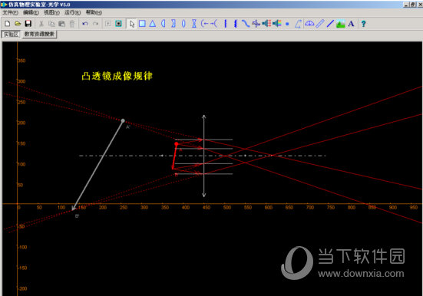The height and width of the screenshot is (296, 423).
Task: Choose the blue diagonal line drawing tool
Action: click(330, 24)
